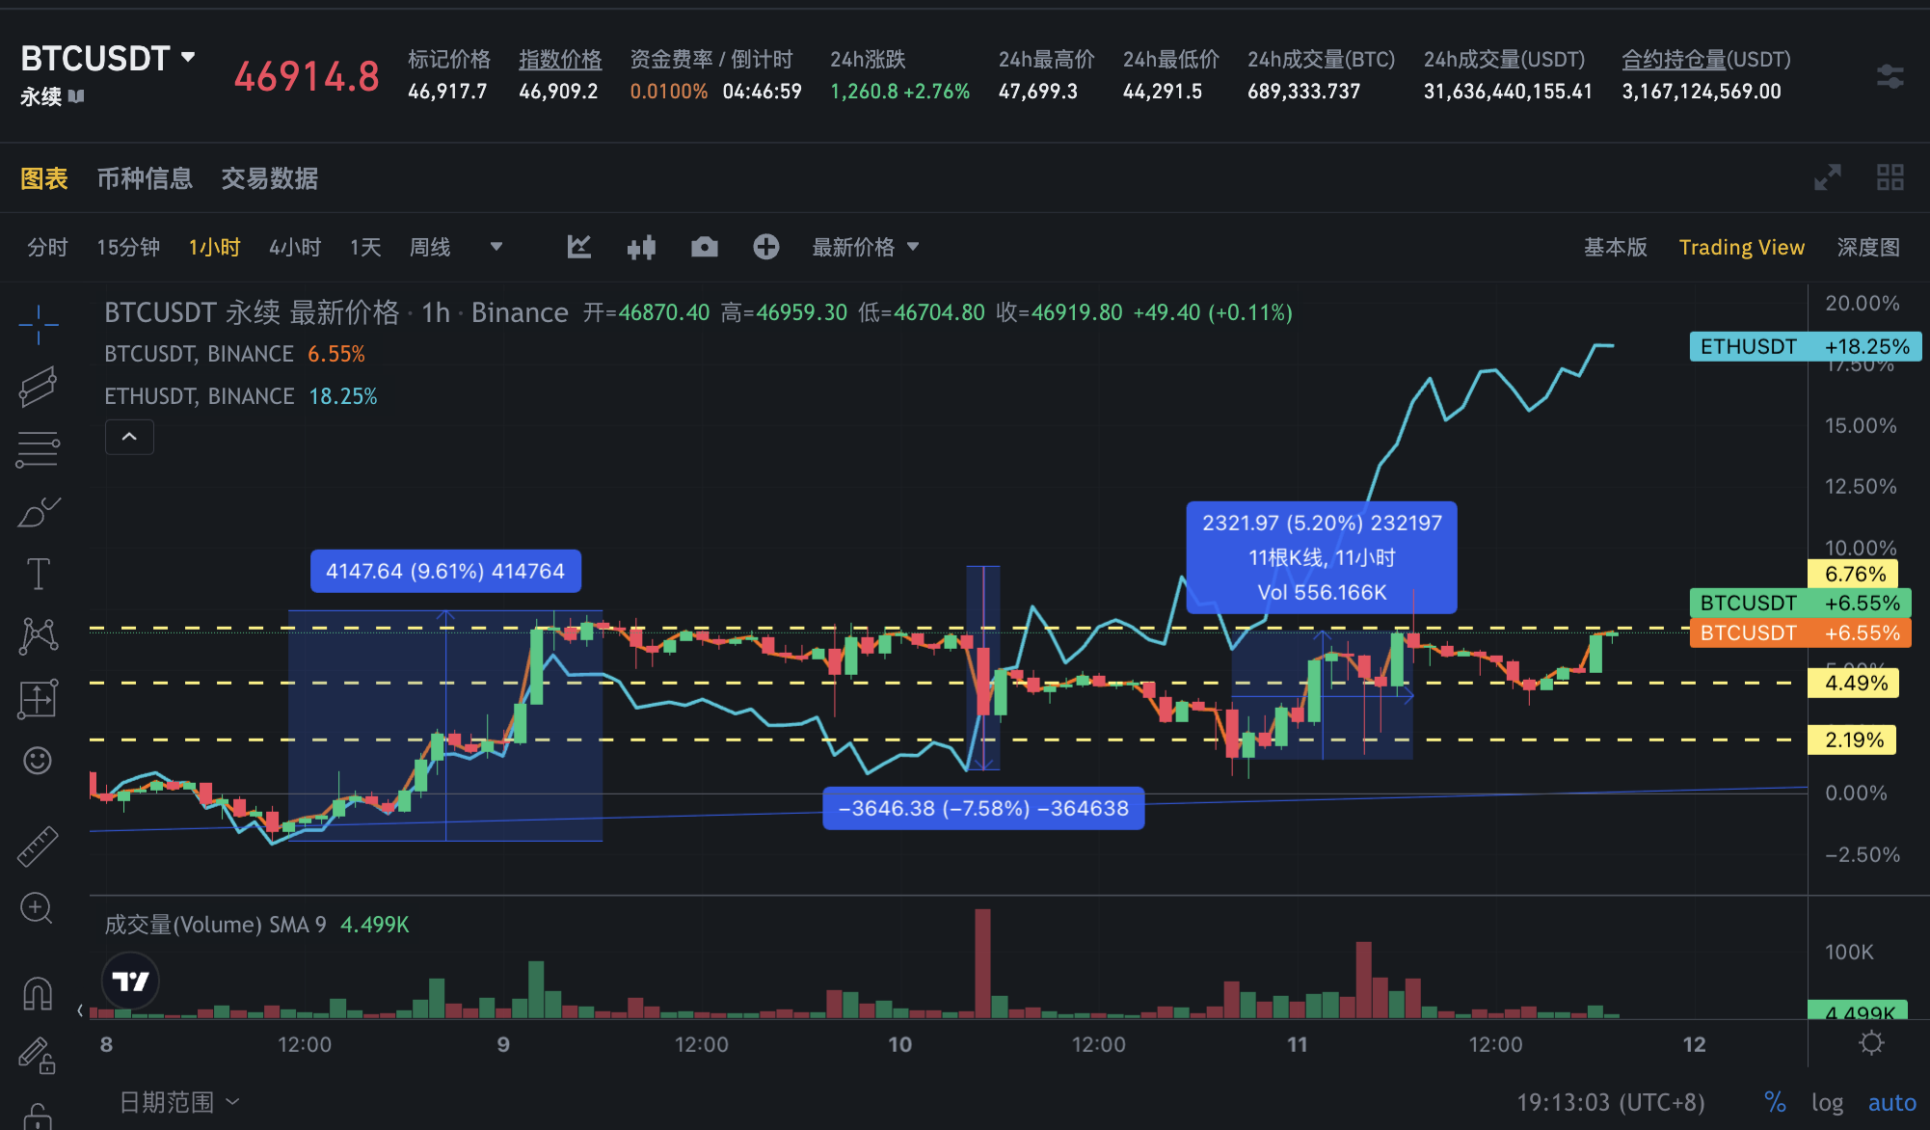This screenshot has width=1930, height=1130.
Task: Open the chart settings gear
Action: tap(1871, 1043)
